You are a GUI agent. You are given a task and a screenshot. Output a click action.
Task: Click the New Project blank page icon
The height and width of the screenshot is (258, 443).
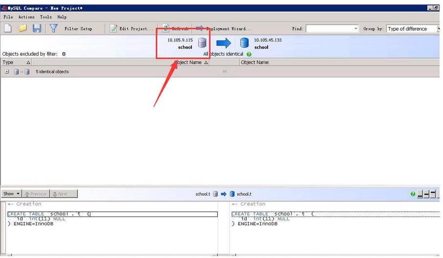8,28
